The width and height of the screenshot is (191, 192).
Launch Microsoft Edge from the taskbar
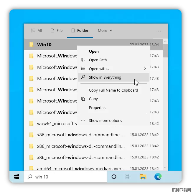coord(158,177)
